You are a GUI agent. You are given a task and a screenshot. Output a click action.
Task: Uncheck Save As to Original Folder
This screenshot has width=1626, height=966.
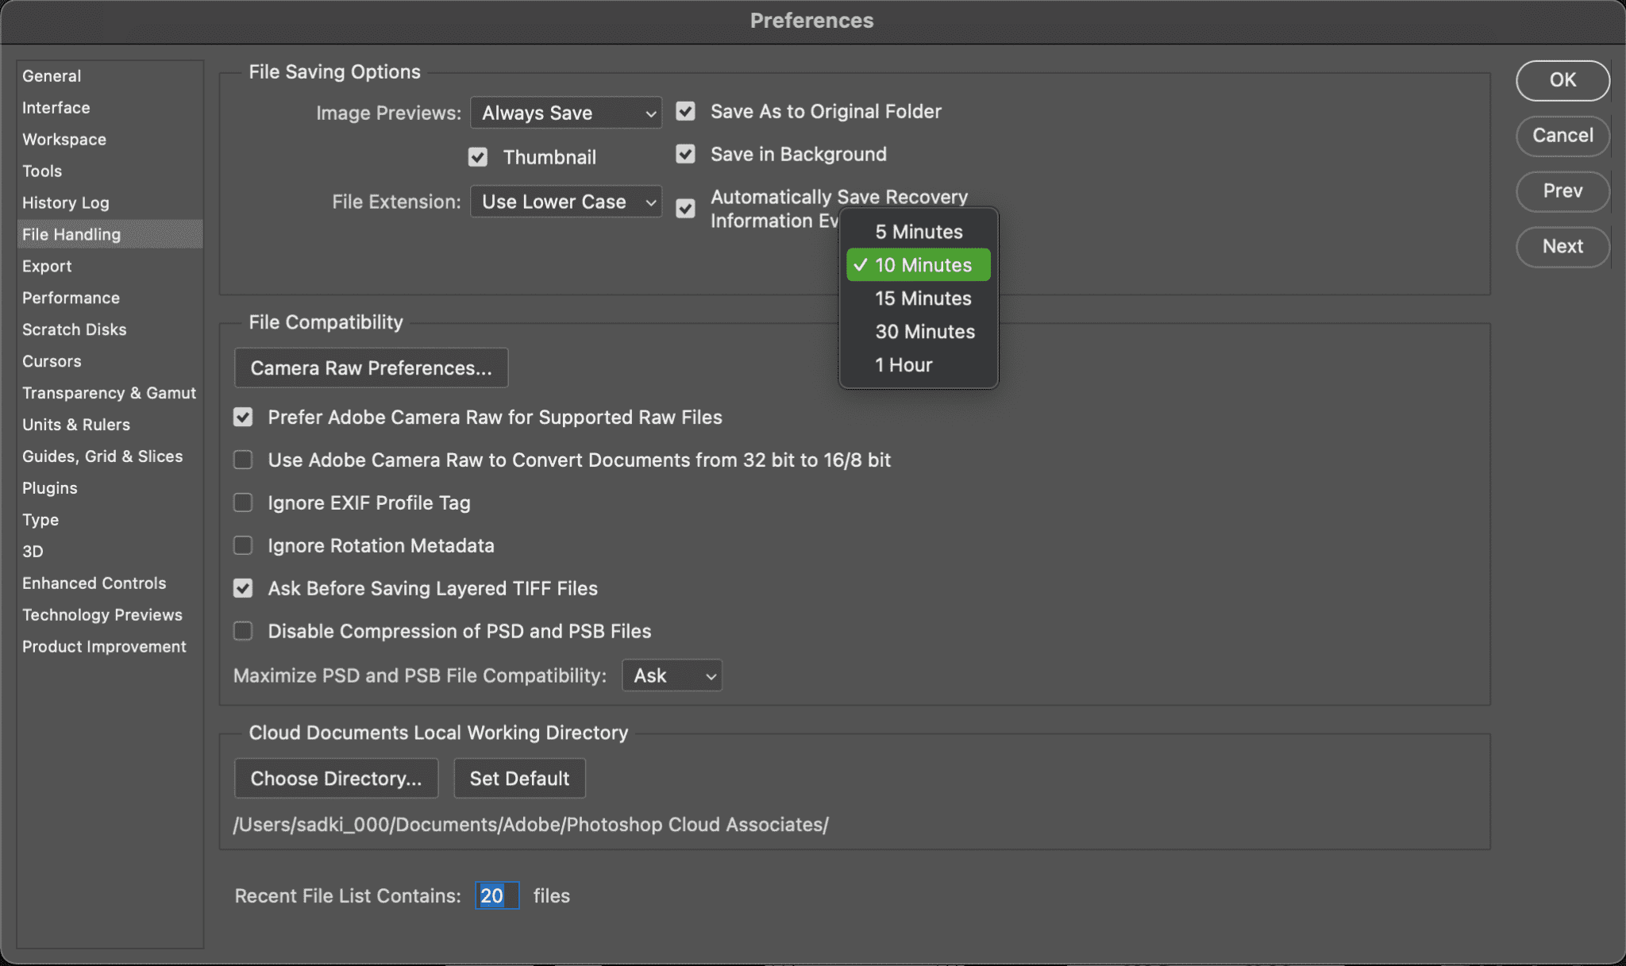[x=685, y=112]
